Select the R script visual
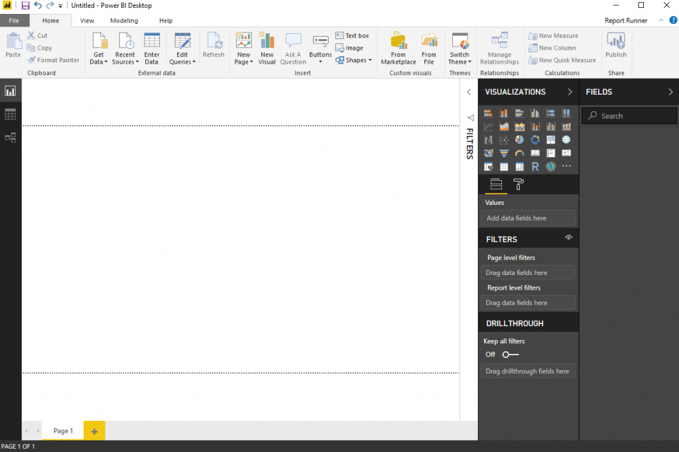Viewport: 679px width, 452px height. 535,167
